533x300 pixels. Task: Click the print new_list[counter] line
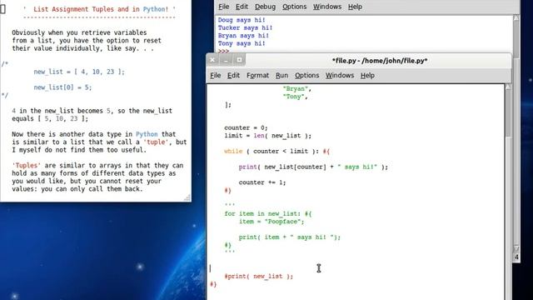click(x=313, y=167)
